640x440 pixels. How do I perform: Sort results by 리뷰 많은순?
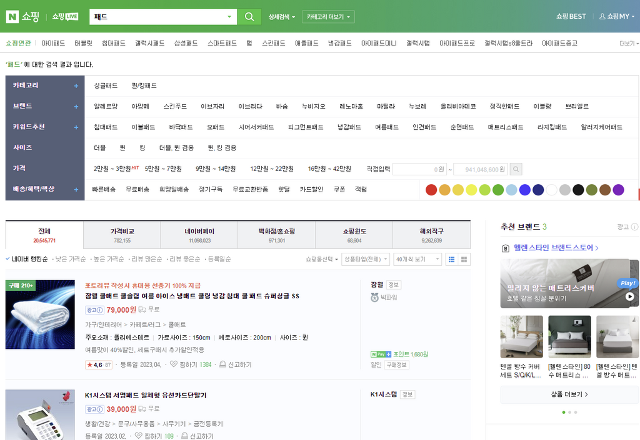[146, 259]
